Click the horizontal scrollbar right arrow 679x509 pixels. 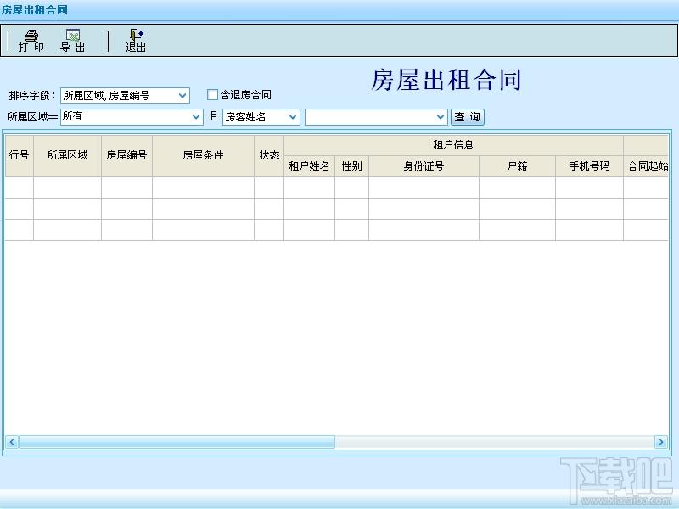tap(661, 442)
